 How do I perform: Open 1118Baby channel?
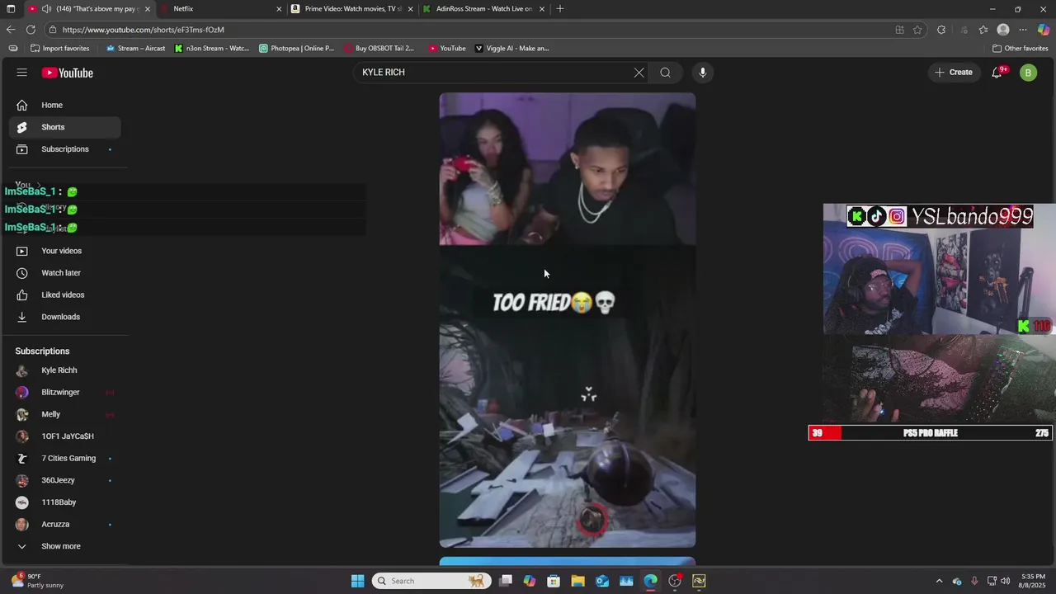coord(65,502)
